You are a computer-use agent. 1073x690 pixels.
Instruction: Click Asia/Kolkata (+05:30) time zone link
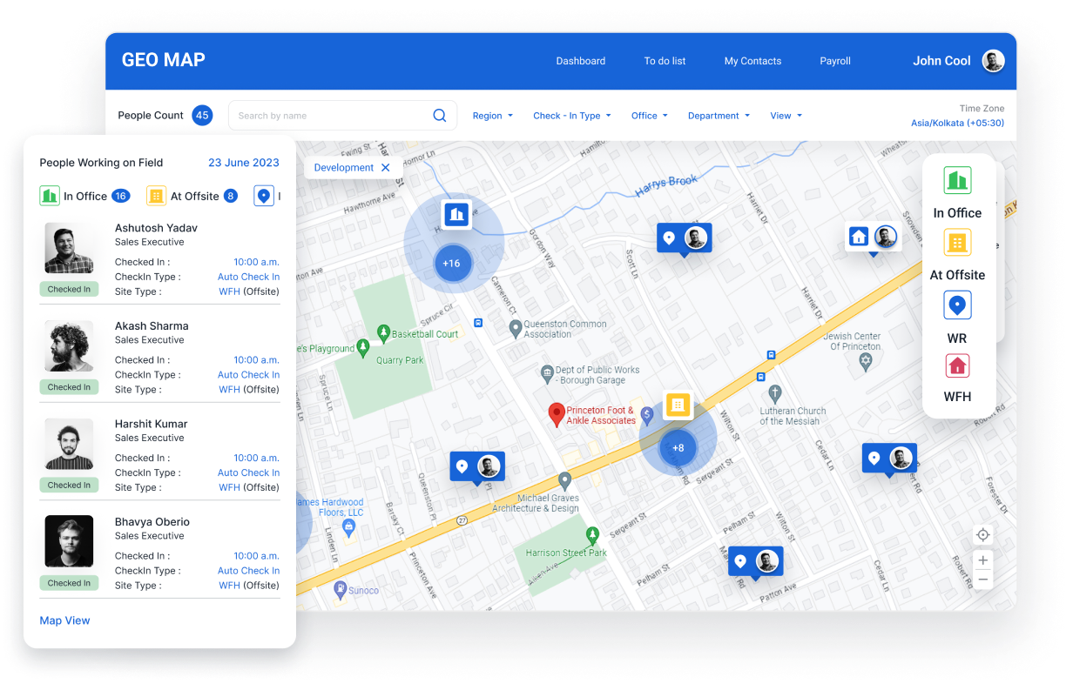click(x=957, y=123)
